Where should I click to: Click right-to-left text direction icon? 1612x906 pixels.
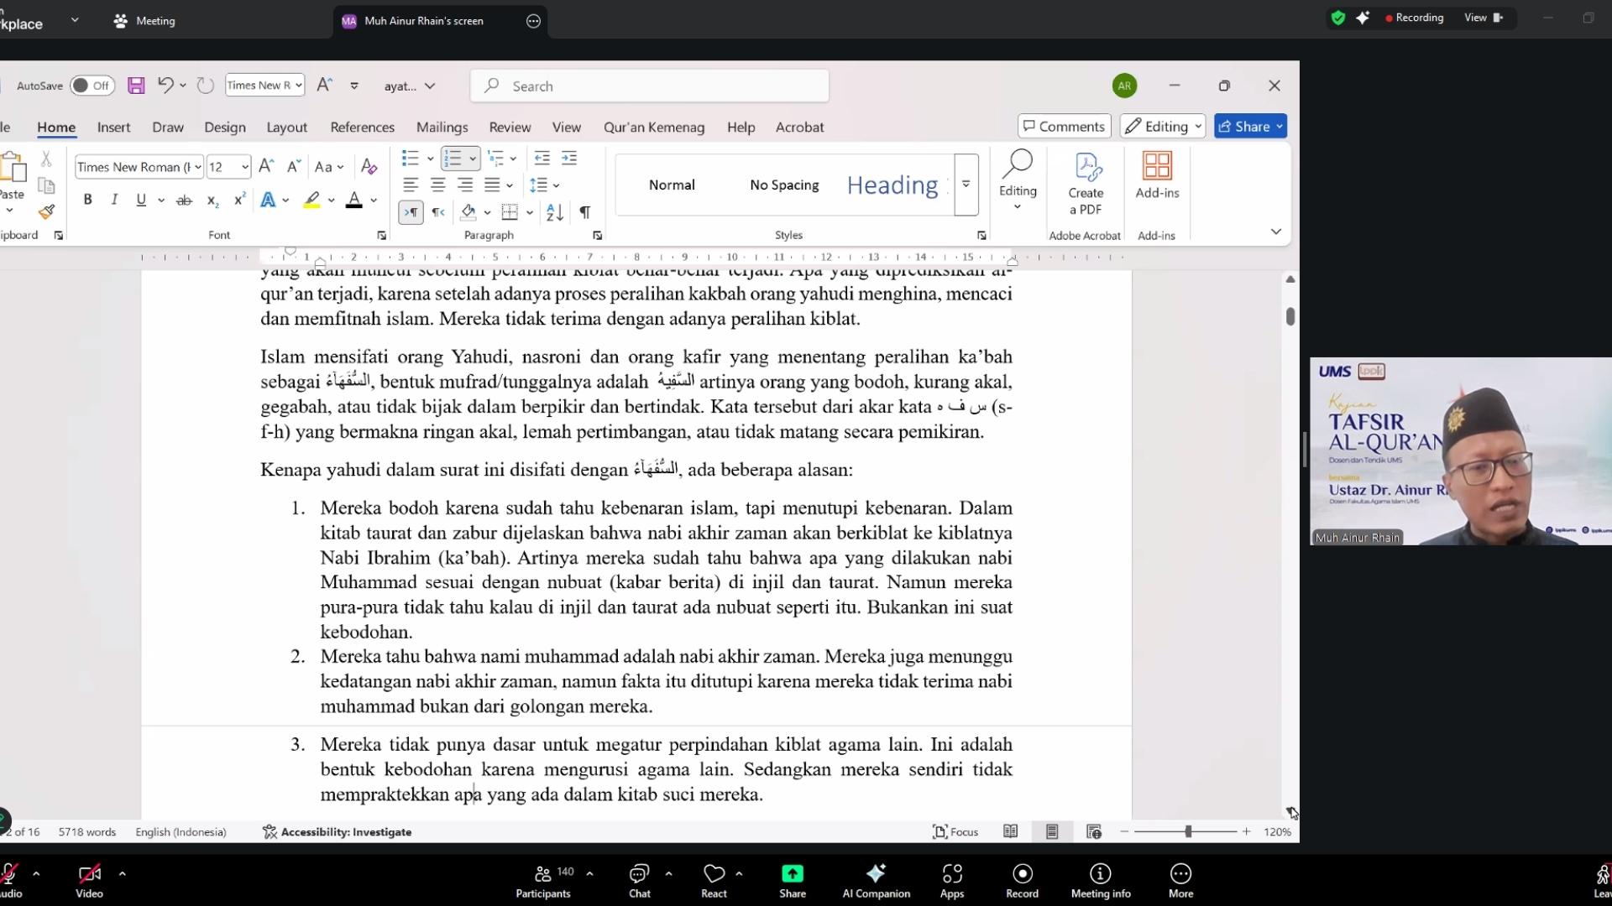click(437, 212)
